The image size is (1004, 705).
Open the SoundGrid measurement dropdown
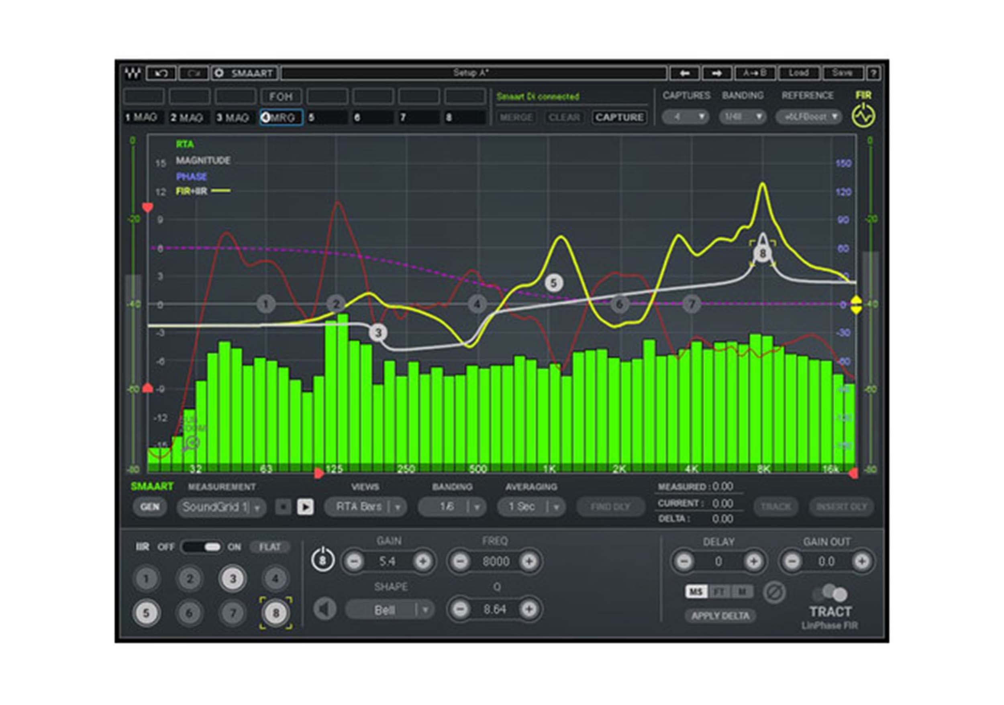click(221, 507)
